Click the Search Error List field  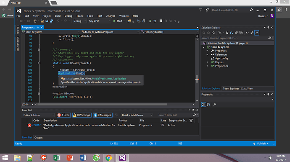coord(175,115)
